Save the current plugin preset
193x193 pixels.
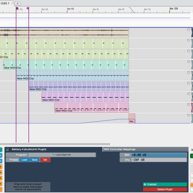[x=34, y=160]
